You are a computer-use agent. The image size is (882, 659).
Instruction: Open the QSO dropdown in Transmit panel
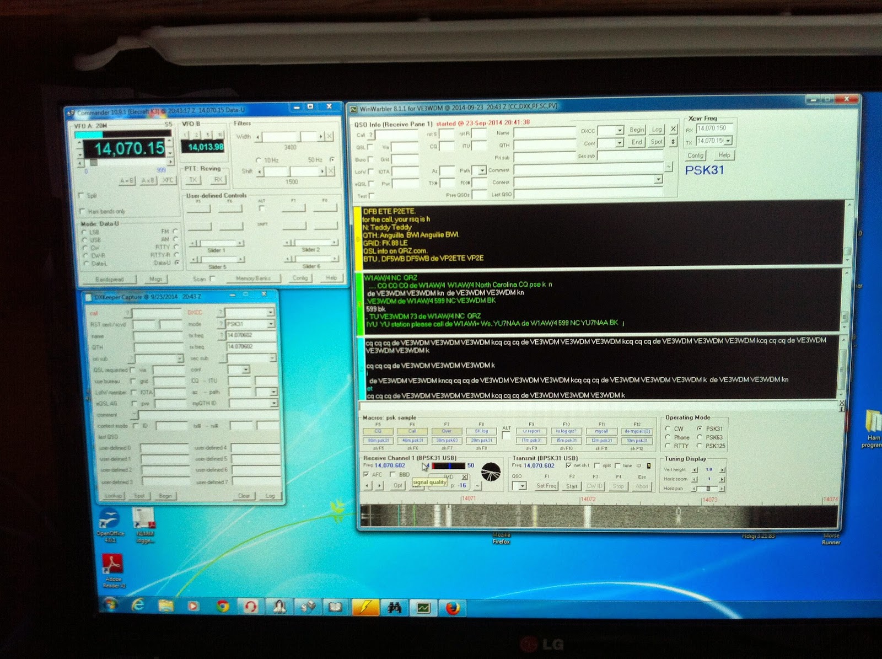[x=523, y=486]
